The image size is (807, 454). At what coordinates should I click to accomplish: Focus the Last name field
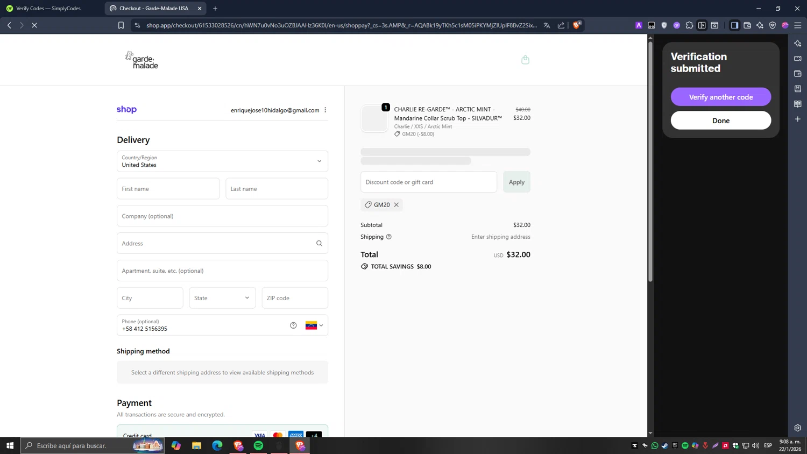coord(277,189)
